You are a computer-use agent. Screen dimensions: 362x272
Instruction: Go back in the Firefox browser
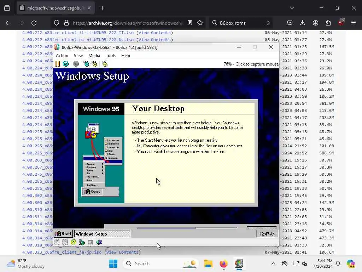point(8,23)
